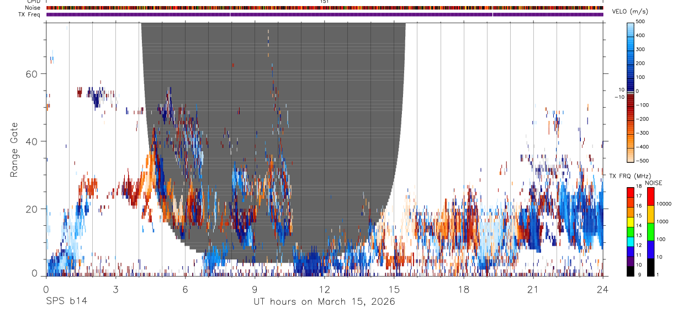Viewport: 678px width, 313px height.
Task: Select the blue swatch in NOISE legend
Action: point(650,250)
